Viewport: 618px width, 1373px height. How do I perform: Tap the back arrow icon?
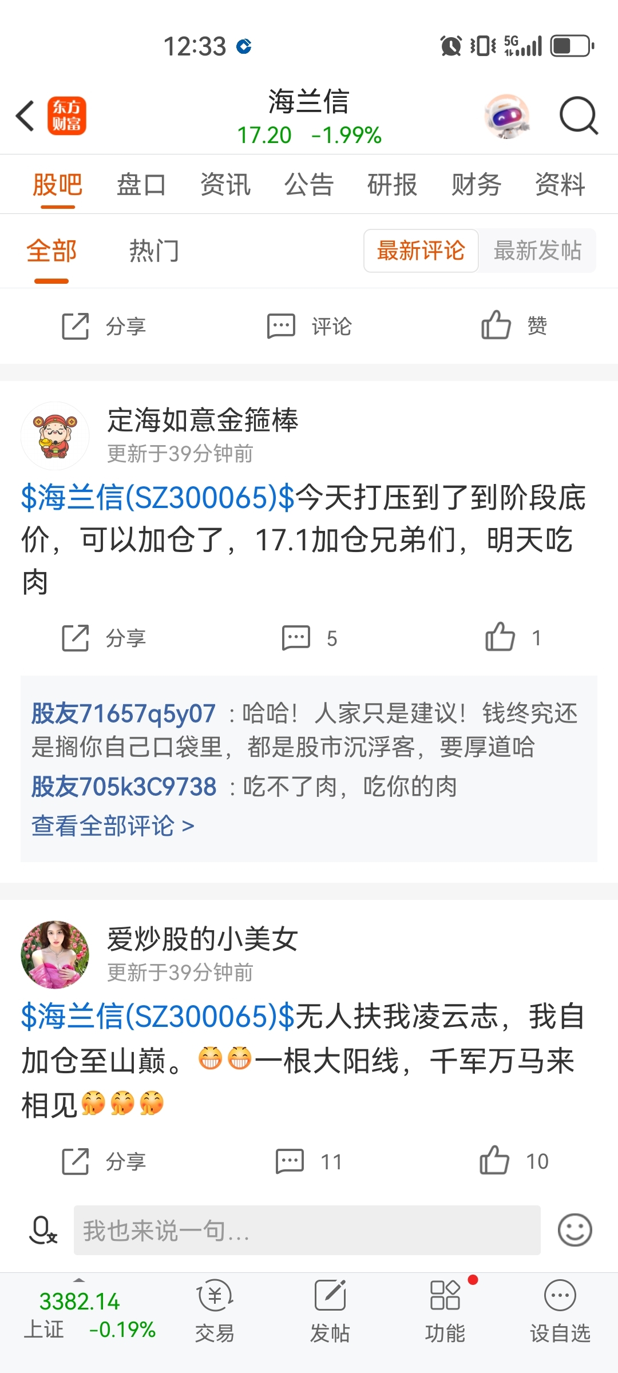[26, 116]
